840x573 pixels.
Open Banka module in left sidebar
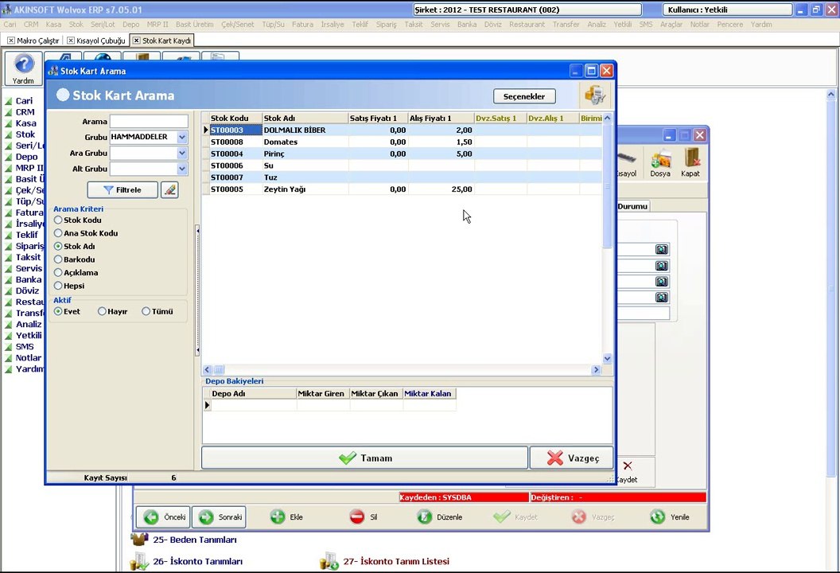point(29,280)
